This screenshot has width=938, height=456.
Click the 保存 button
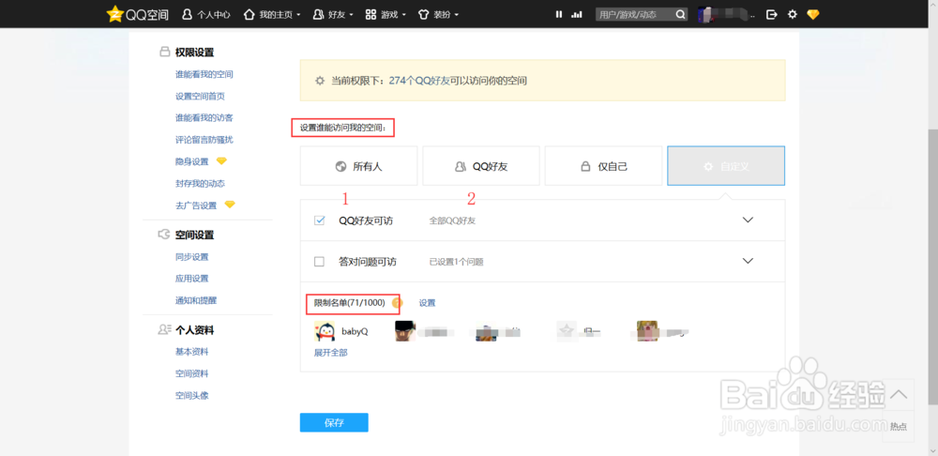click(334, 422)
